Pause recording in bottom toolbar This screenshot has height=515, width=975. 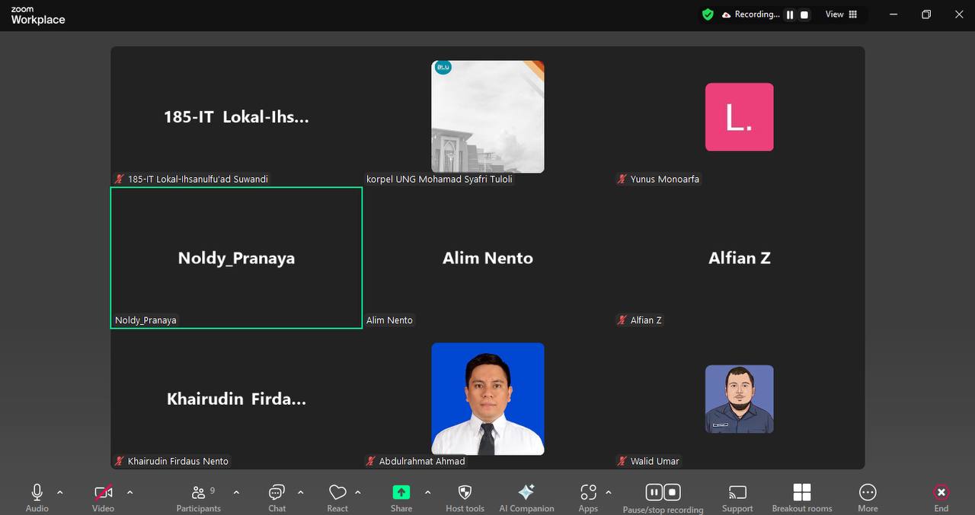(x=654, y=492)
